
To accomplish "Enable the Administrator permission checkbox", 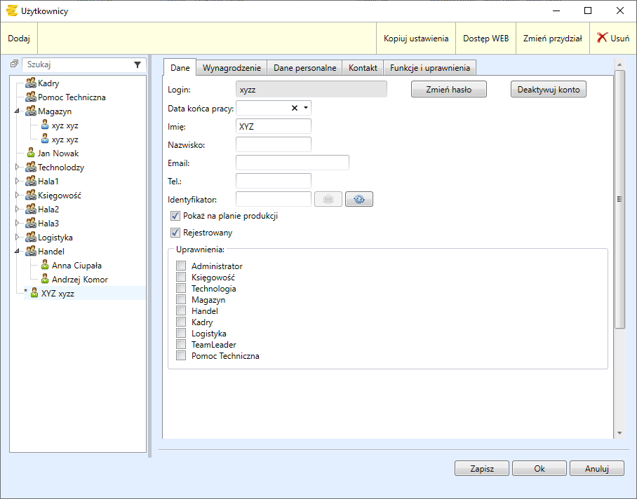I will (x=181, y=266).
